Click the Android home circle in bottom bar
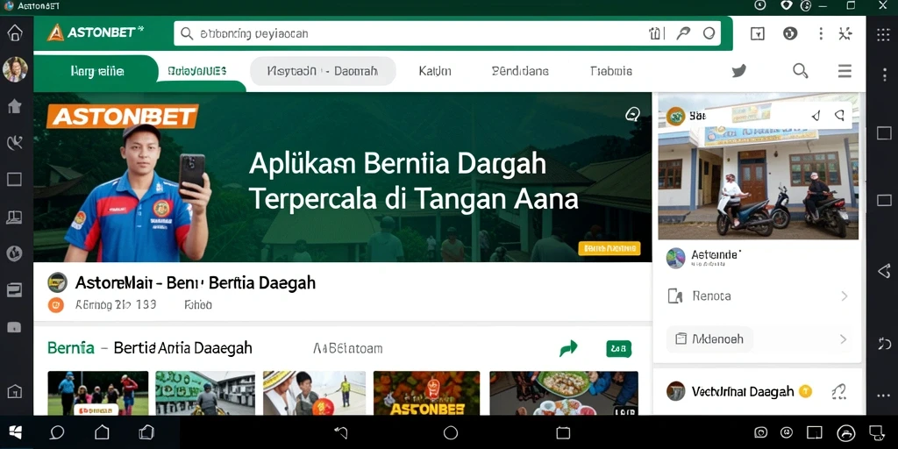 (x=451, y=433)
